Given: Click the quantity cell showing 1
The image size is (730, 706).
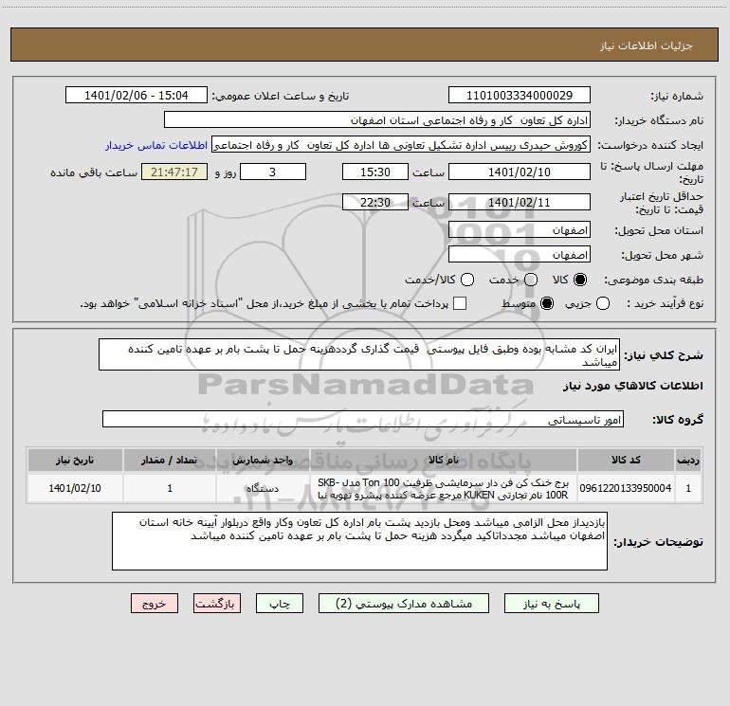Looking at the screenshot, I should (170, 488).
